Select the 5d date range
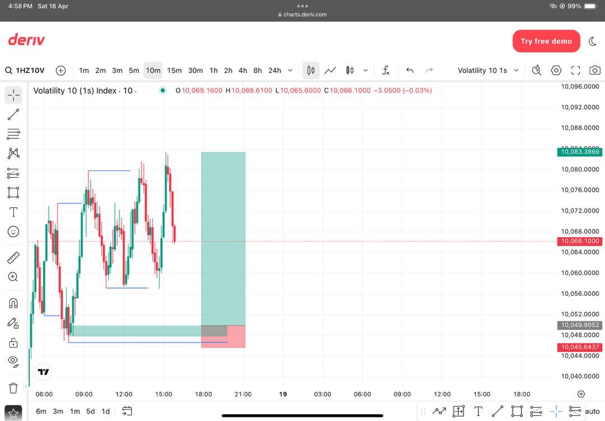Screen dimensions: 605x421 (90, 411)
